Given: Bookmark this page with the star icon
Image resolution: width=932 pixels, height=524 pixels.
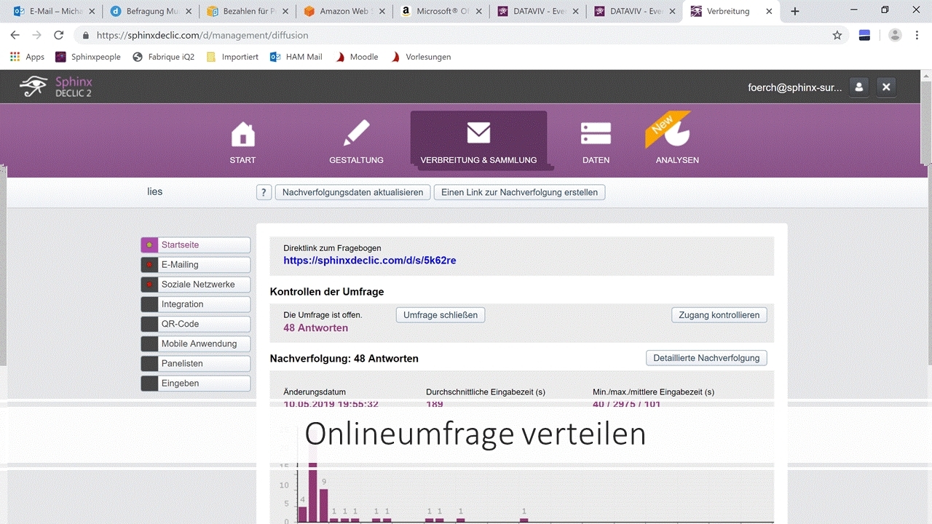Looking at the screenshot, I should [837, 35].
